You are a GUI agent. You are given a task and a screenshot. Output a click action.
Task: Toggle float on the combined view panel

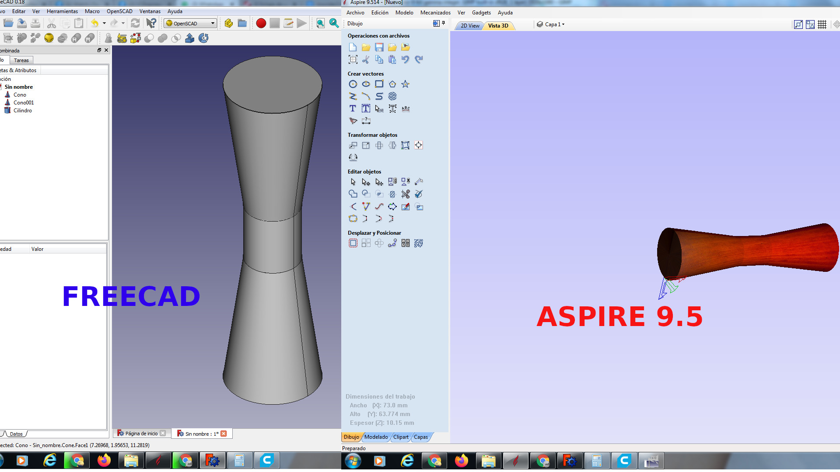point(99,50)
